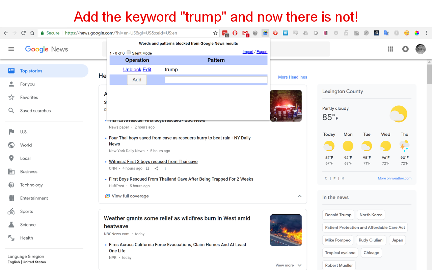Click the Import link
This screenshot has height=270, width=432.
point(248,52)
